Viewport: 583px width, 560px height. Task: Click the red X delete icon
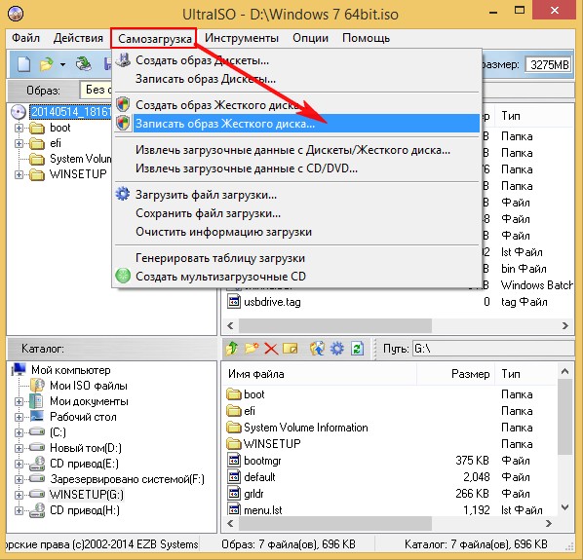[271, 349]
